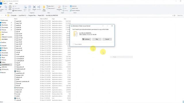Click Select none in the ribbon
This screenshot has height=103, width=184.
[74, 8]
